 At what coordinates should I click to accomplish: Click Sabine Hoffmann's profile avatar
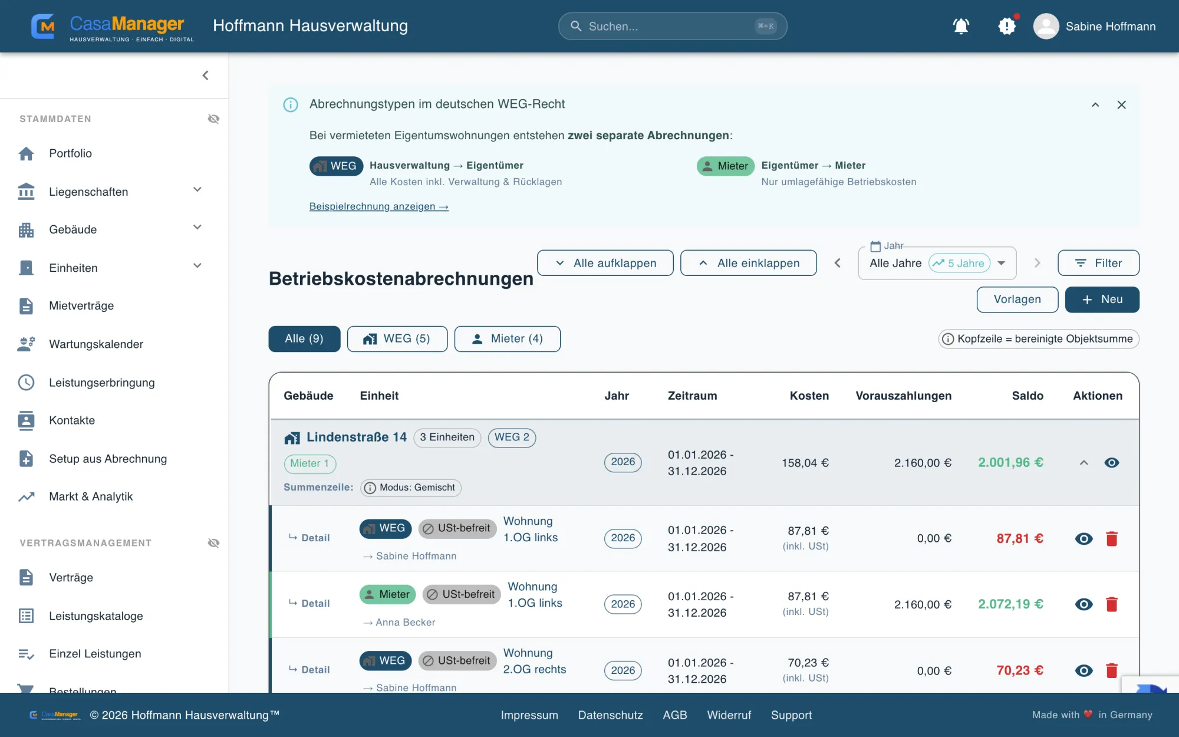(x=1046, y=26)
